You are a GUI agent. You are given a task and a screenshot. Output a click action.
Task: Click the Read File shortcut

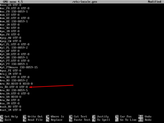33,120
